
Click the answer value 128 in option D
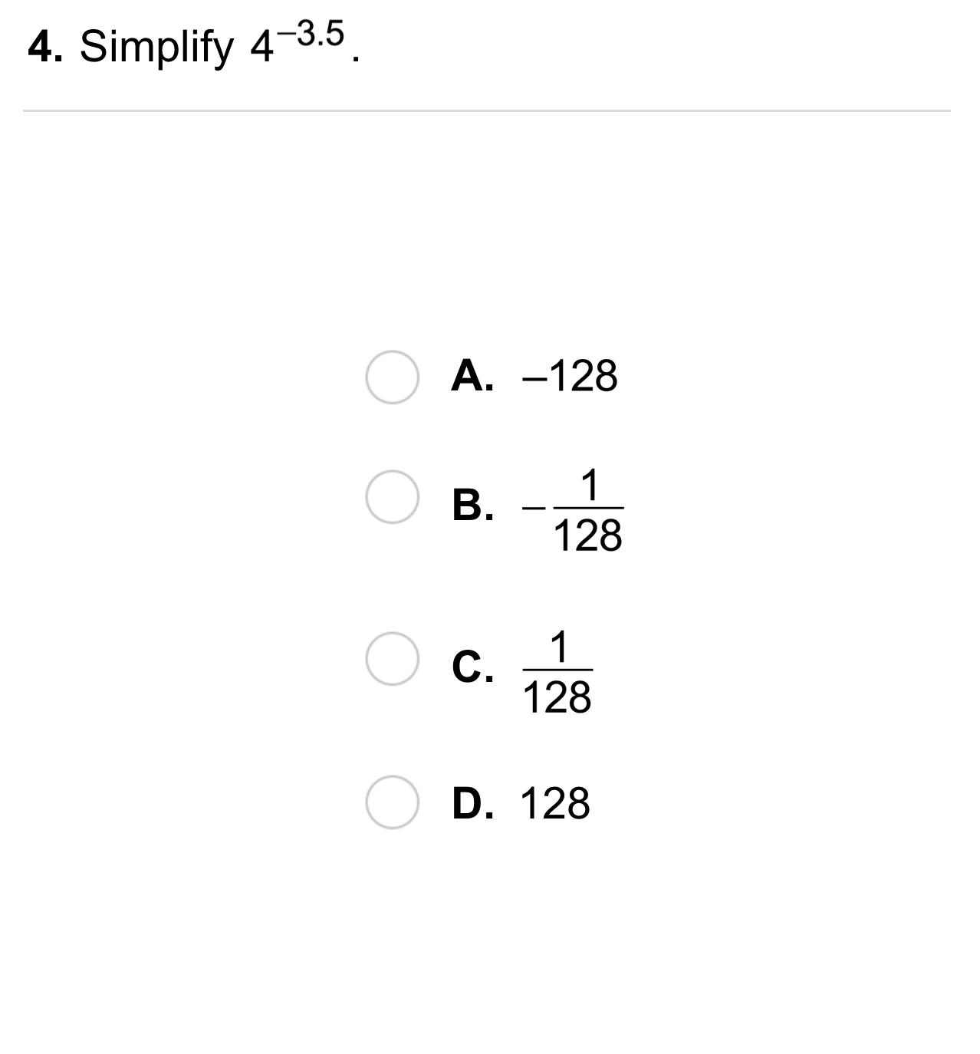point(555,804)
